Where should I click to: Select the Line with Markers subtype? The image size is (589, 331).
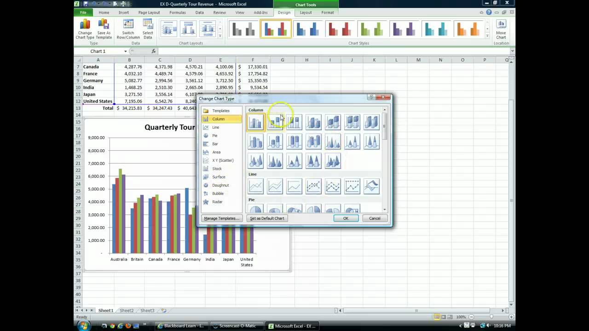tap(314, 186)
